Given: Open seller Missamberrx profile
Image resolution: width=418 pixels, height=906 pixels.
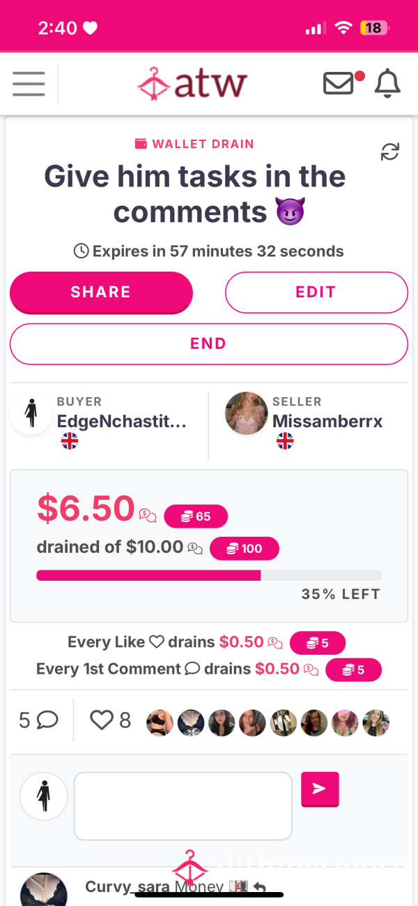Looking at the screenshot, I should [x=327, y=421].
